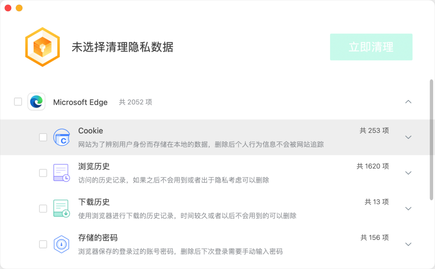Click the vertical scrollbar on the right
Viewport: 435px width, 269px height.
[x=431, y=139]
